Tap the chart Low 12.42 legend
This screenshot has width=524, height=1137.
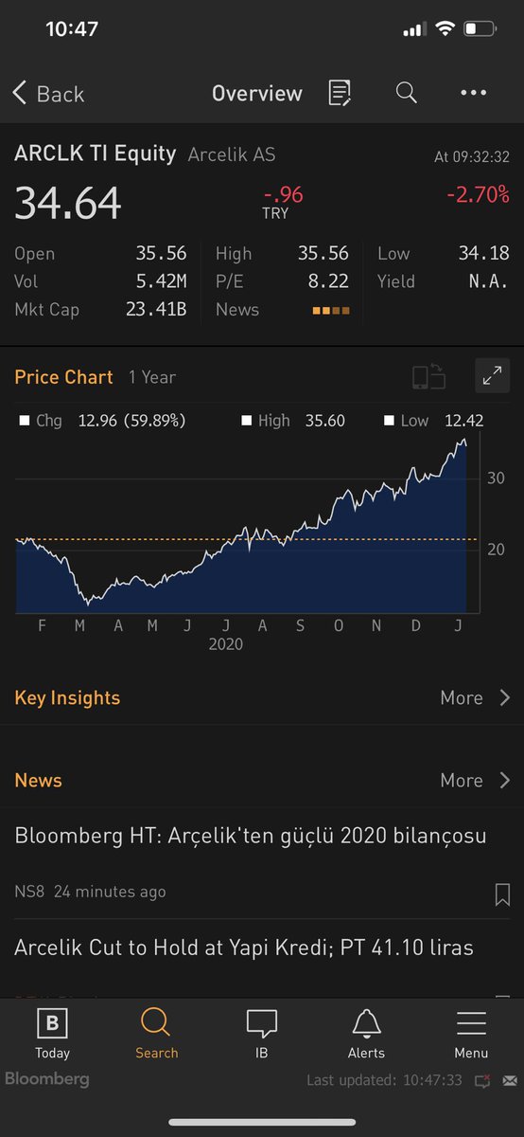point(433,421)
